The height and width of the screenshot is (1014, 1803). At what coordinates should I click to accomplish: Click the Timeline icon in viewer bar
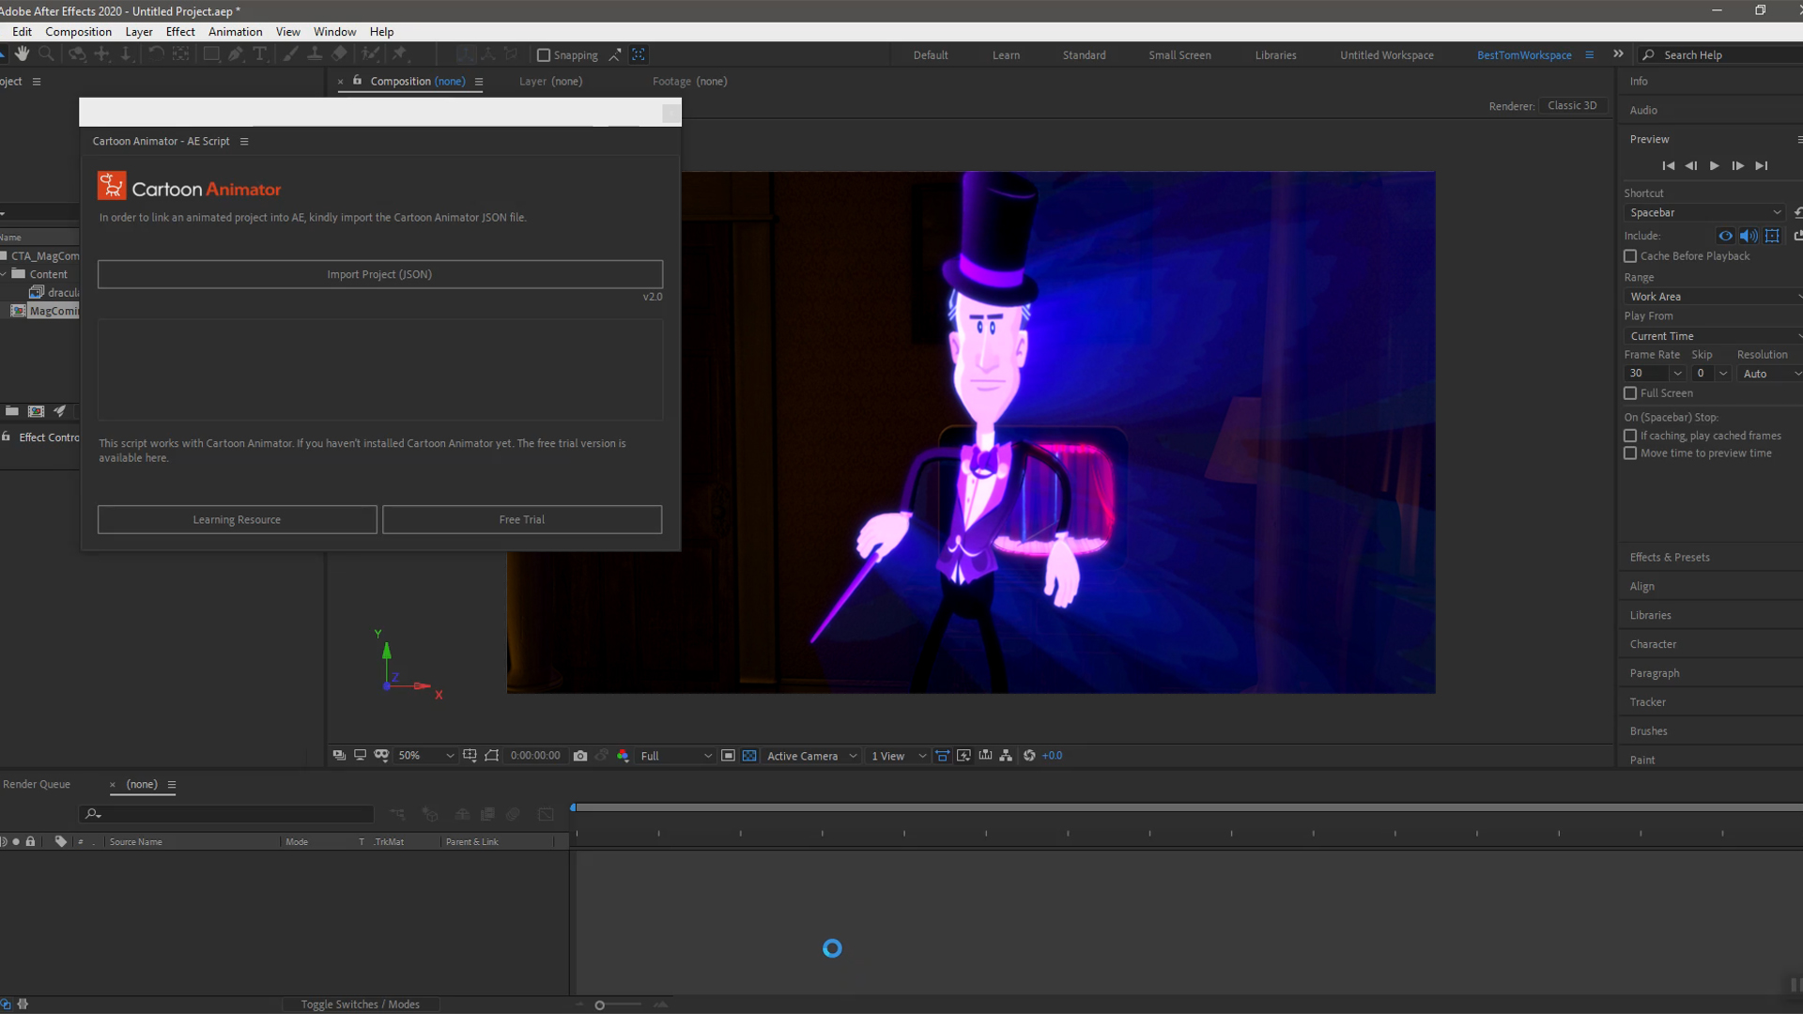pyautogui.click(x=985, y=756)
